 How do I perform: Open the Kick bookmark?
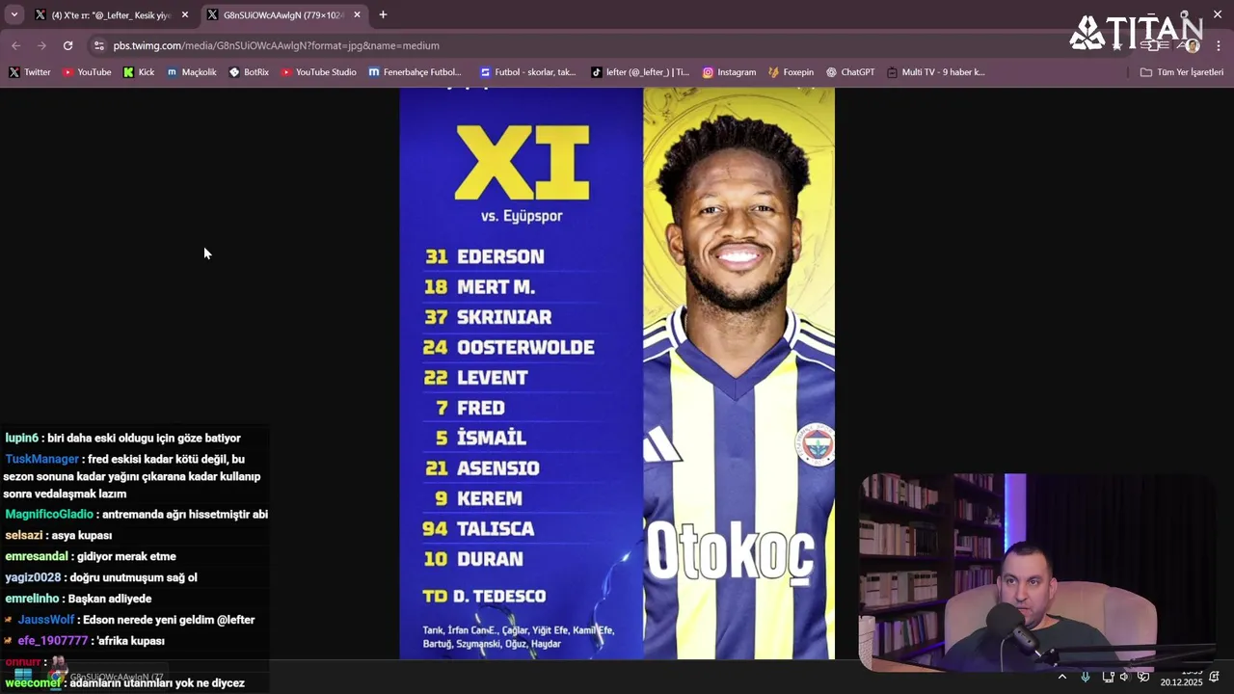point(139,72)
